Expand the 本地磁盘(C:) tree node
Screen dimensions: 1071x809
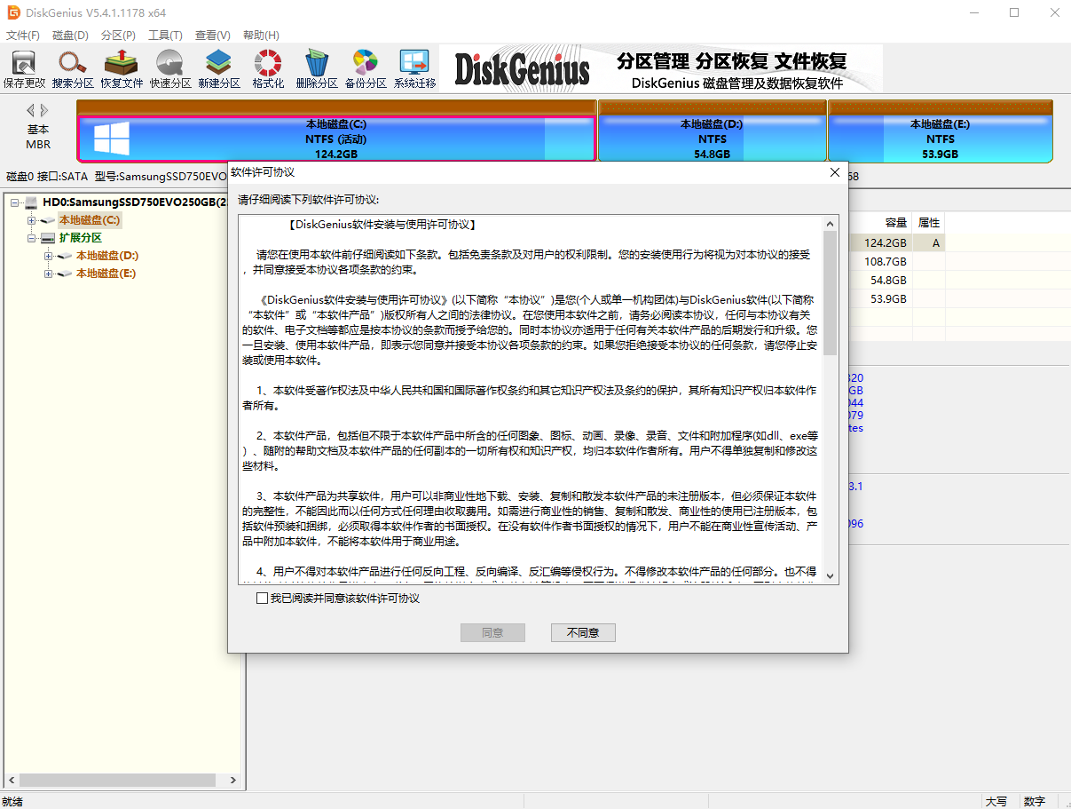(32, 220)
